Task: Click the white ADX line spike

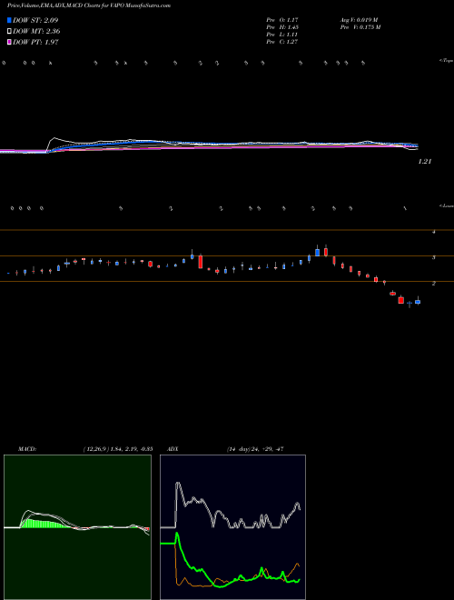Action: click(178, 485)
